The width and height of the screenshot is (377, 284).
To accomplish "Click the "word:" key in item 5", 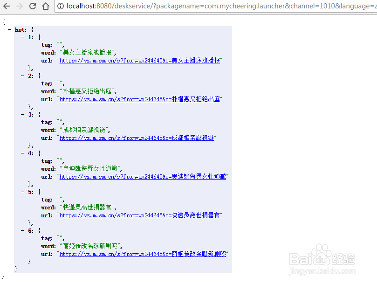I will click(48, 208).
